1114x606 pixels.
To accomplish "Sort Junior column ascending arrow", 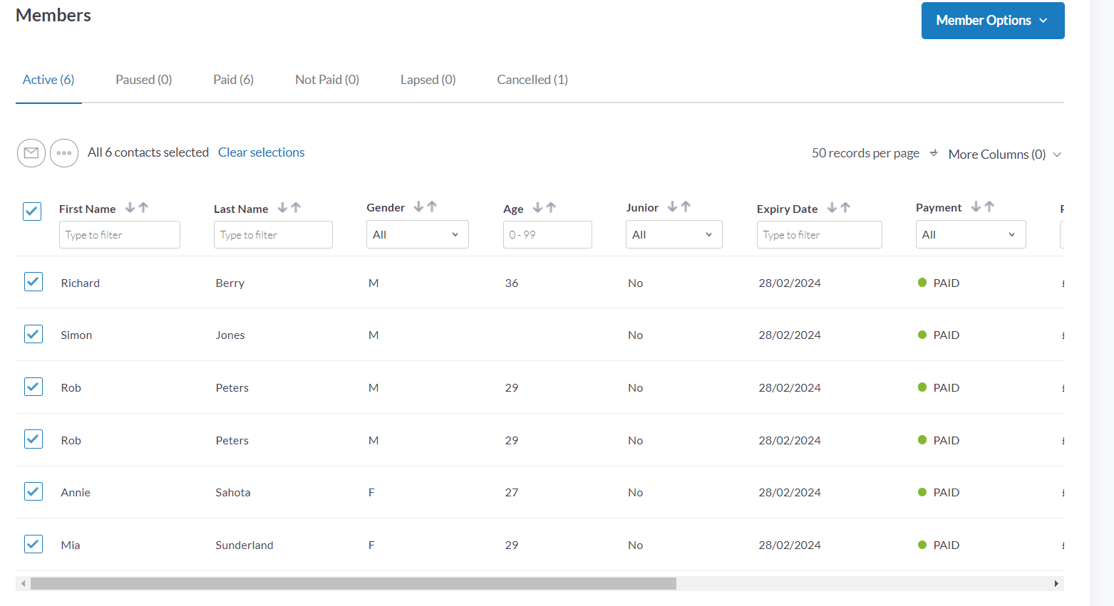I will (686, 207).
